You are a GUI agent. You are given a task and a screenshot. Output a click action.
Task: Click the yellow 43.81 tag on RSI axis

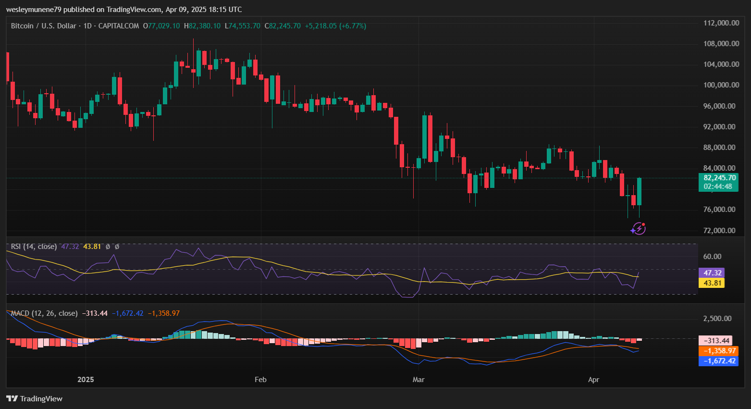pos(712,283)
